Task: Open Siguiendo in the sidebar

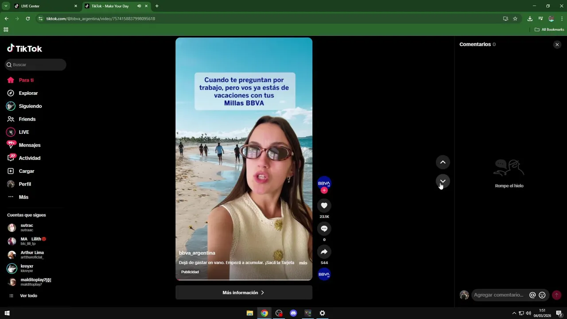Action: (x=30, y=106)
